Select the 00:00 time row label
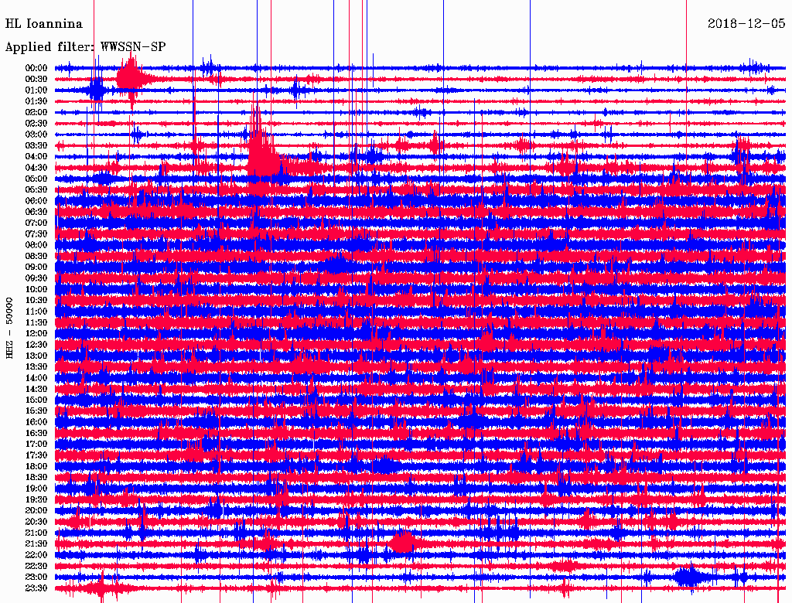The height and width of the screenshot is (603, 792). 36,68
